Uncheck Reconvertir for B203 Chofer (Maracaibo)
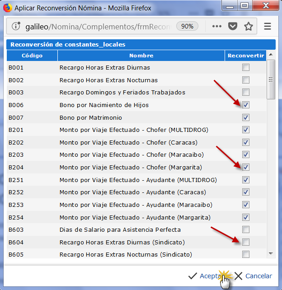The width and height of the screenshot is (282, 290). pos(246,154)
